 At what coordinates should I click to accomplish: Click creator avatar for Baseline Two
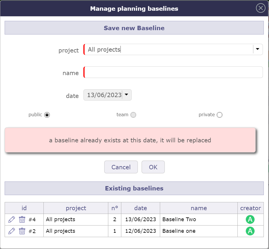coord(250,219)
